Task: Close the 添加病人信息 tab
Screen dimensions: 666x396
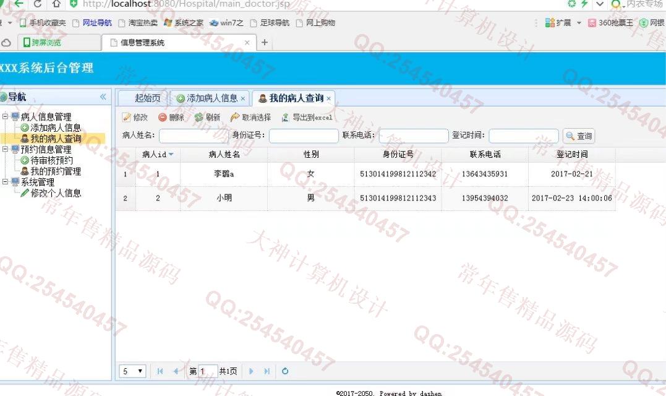Action: (x=243, y=98)
